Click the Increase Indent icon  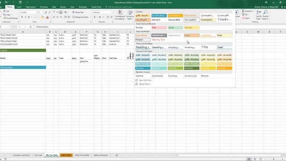[x=69, y=17]
